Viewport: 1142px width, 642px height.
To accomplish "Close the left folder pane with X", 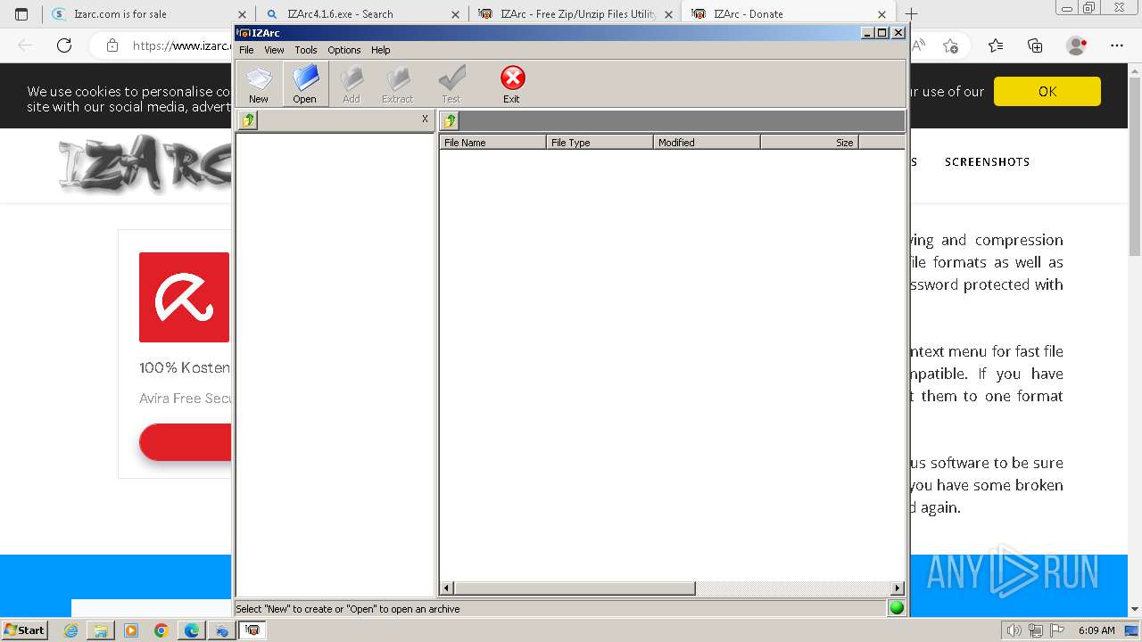I will [425, 119].
